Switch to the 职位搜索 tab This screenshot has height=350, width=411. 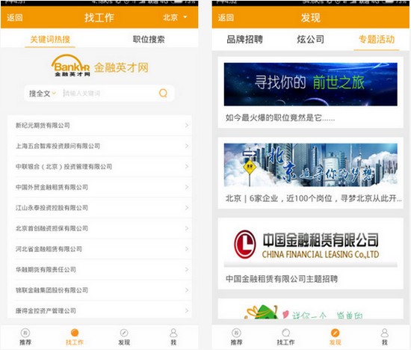pyautogui.click(x=149, y=40)
